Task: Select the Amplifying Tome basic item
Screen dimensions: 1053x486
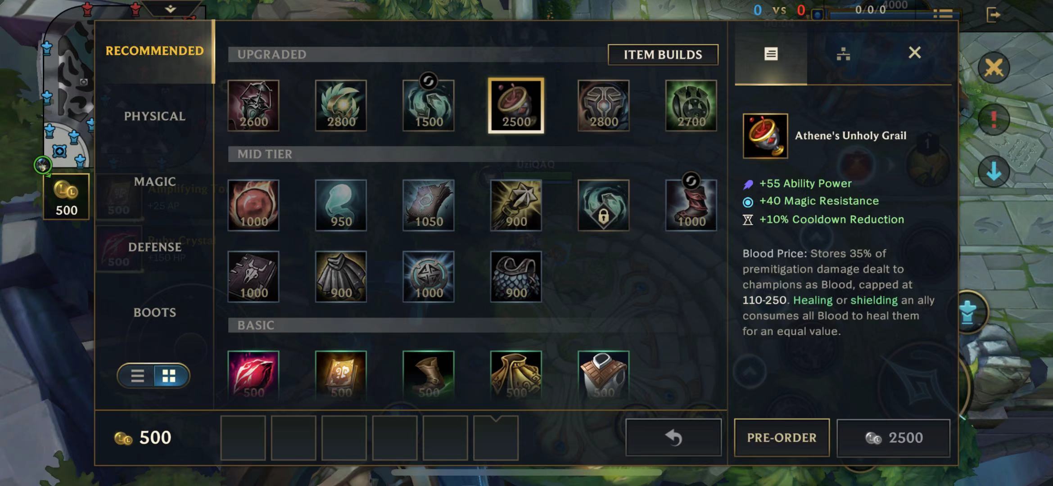Action: (341, 375)
